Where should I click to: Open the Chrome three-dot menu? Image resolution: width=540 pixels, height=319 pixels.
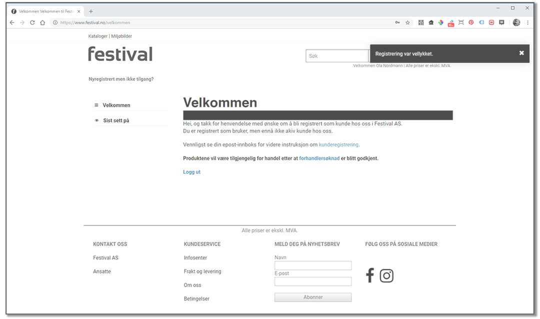[527, 22]
